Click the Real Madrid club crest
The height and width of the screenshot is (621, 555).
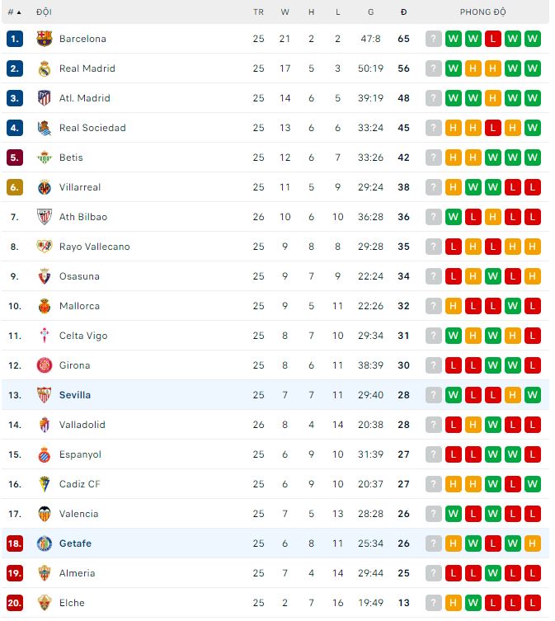click(x=45, y=68)
